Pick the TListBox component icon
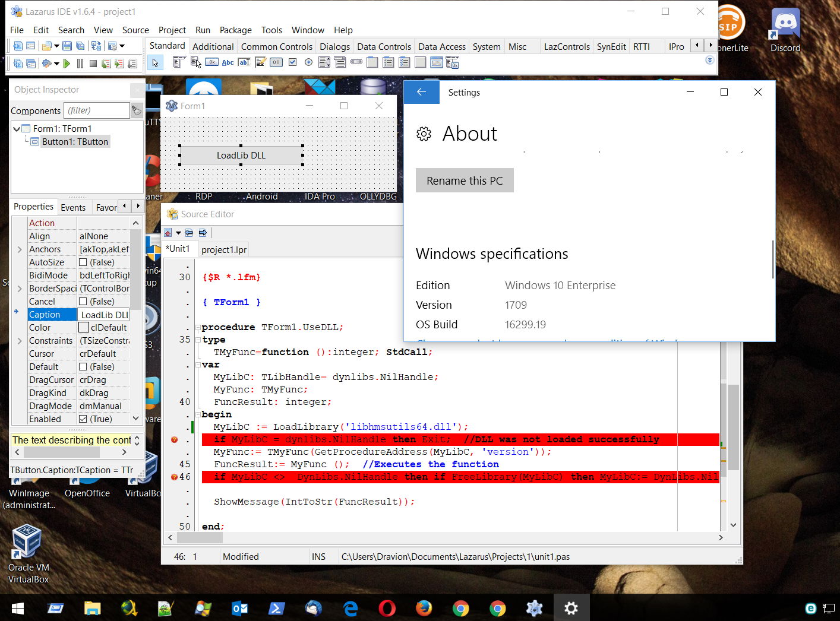 click(324, 62)
